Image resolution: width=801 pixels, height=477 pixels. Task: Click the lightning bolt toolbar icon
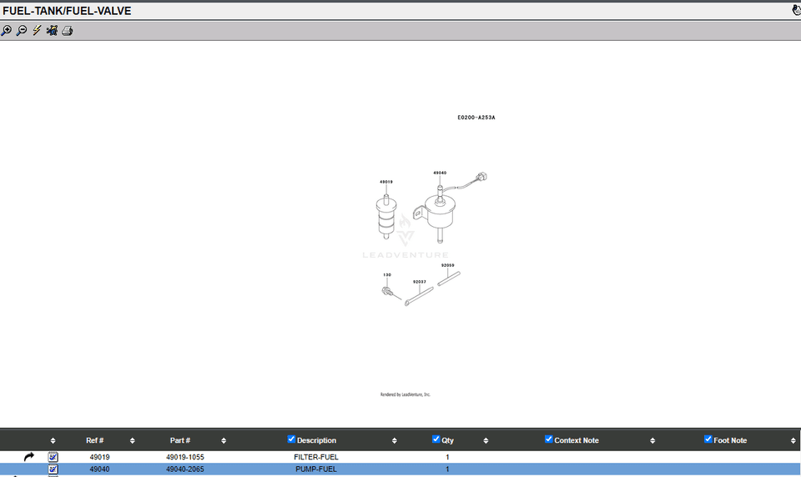(37, 31)
